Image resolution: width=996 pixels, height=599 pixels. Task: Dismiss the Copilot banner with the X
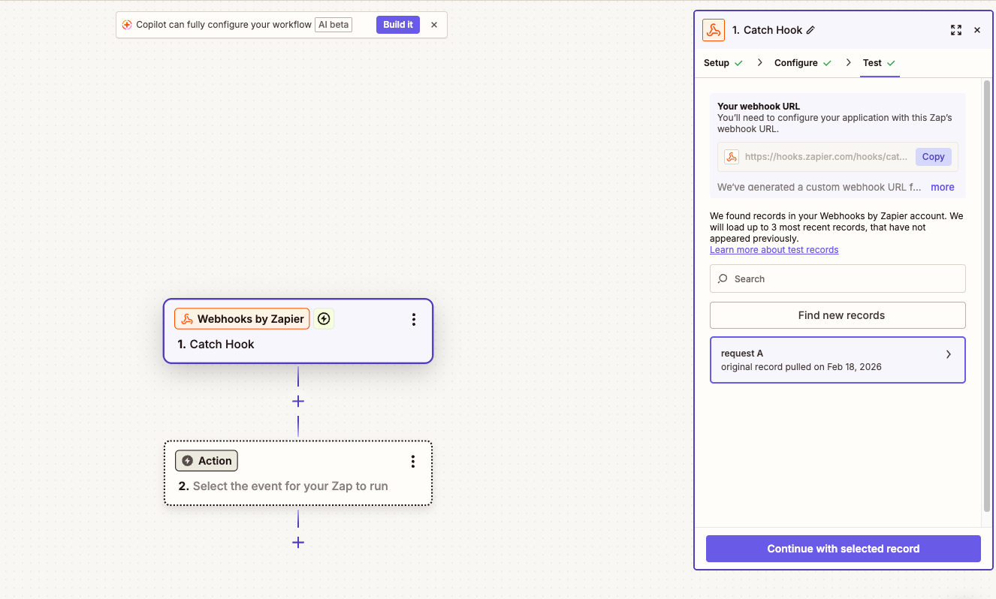[x=433, y=25]
